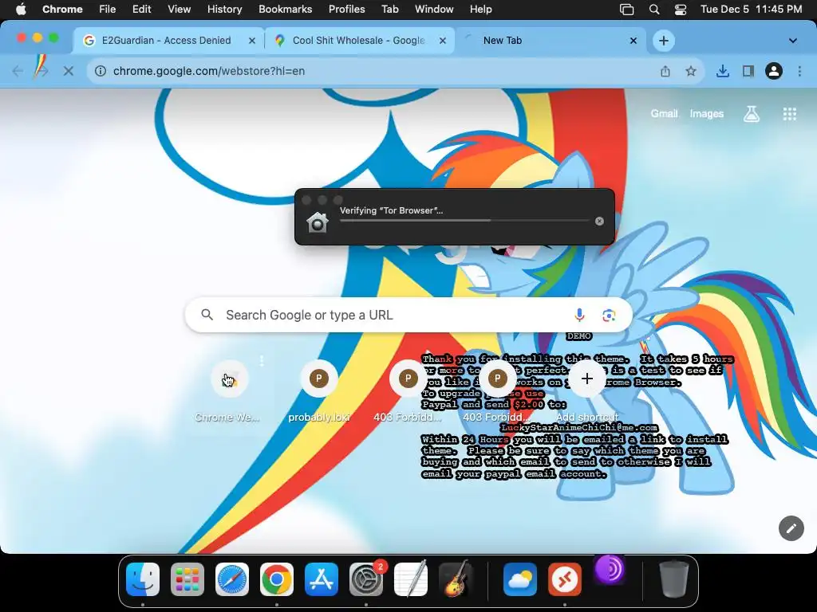Open the View menu
Viewport: 817px width, 612px height.
point(180,9)
